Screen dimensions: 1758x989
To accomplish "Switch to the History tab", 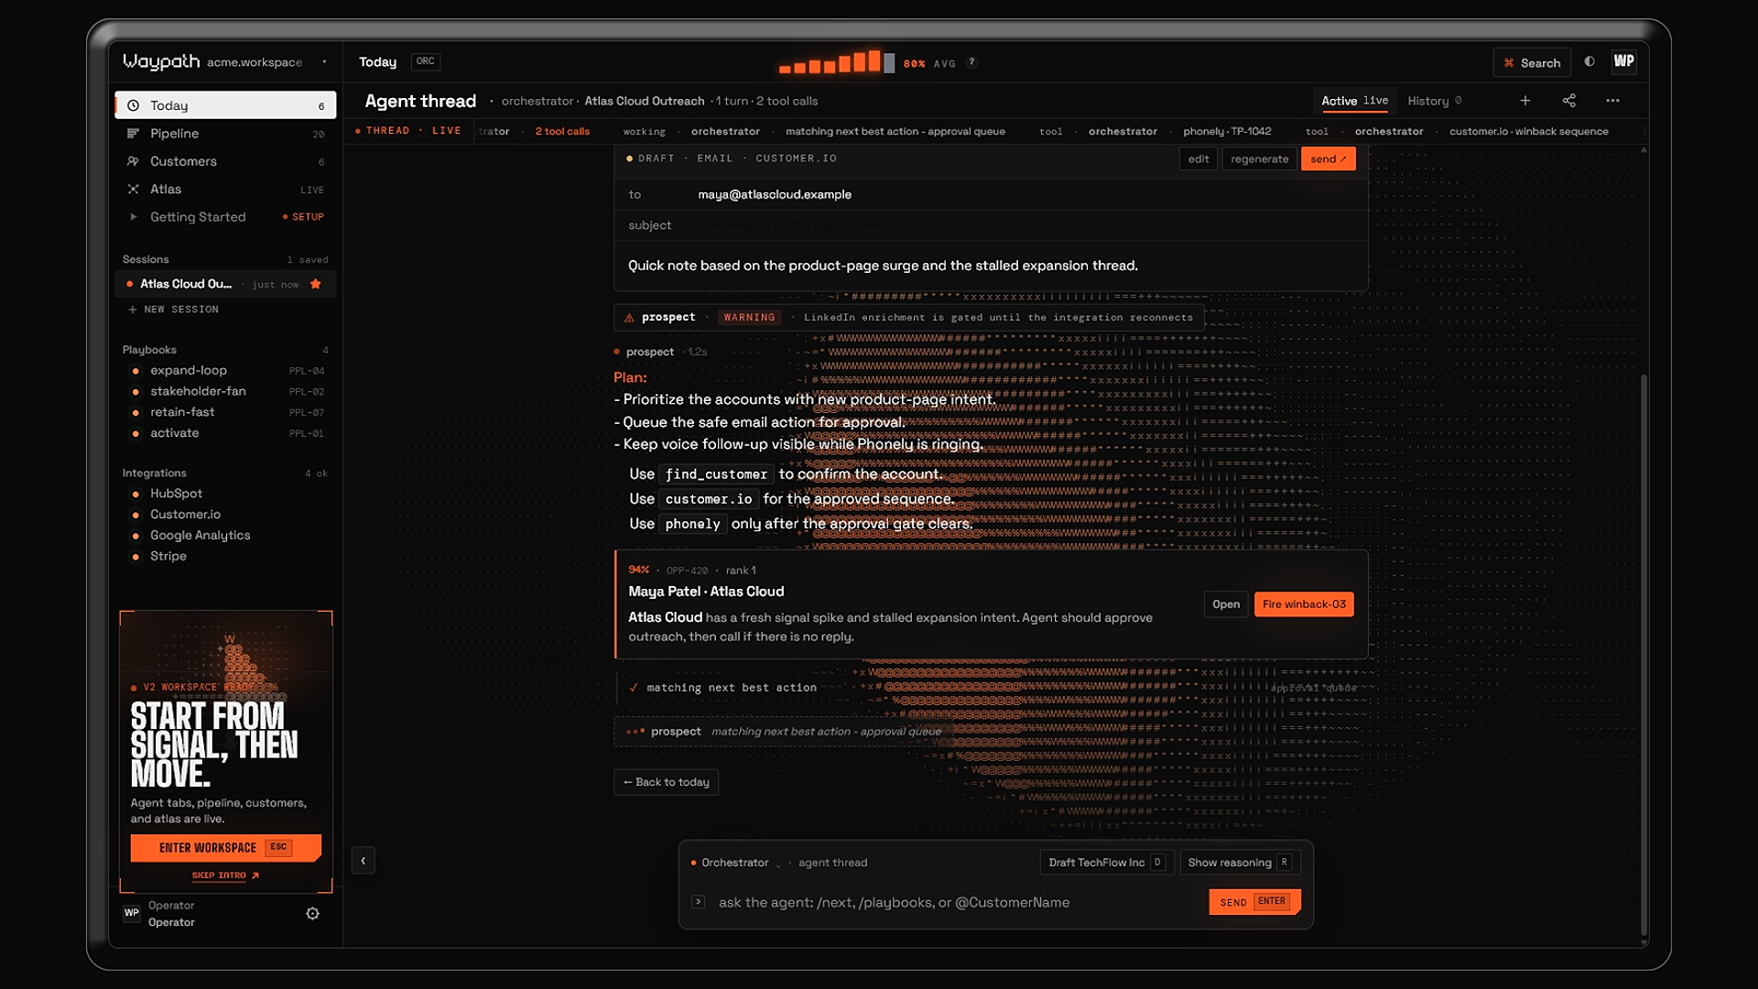I will pyautogui.click(x=1434, y=101).
